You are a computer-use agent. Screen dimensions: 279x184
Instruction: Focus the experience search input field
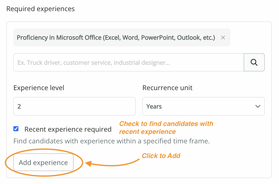[x=128, y=62]
